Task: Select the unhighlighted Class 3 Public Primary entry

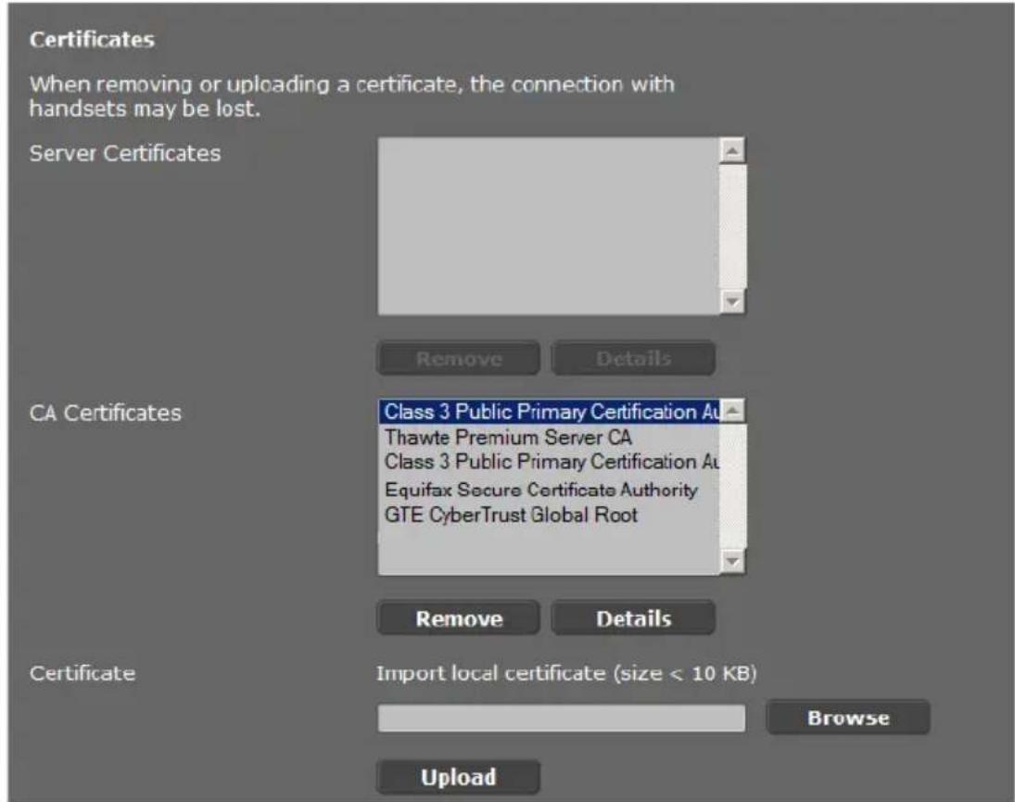Action: pyautogui.click(x=550, y=462)
